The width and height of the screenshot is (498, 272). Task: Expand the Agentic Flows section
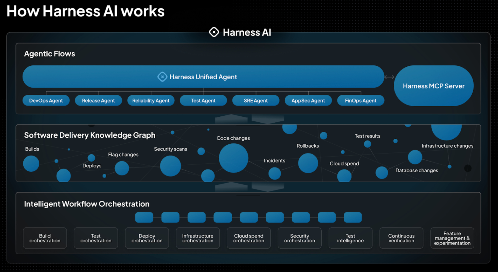[50, 54]
